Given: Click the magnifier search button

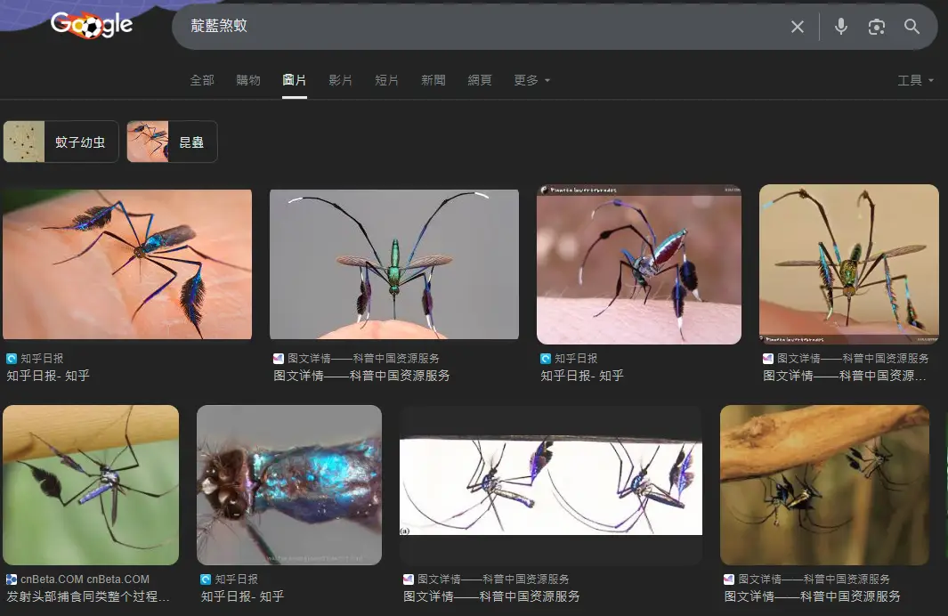Looking at the screenshot, I should pos(912,27).
